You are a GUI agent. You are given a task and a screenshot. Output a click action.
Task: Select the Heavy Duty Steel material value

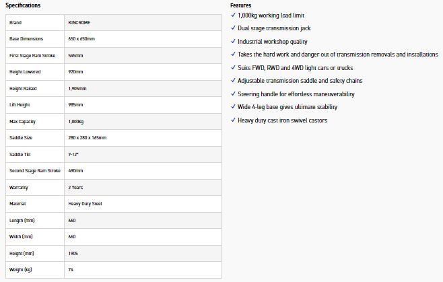pyautogui.click(x=85, y=203)
